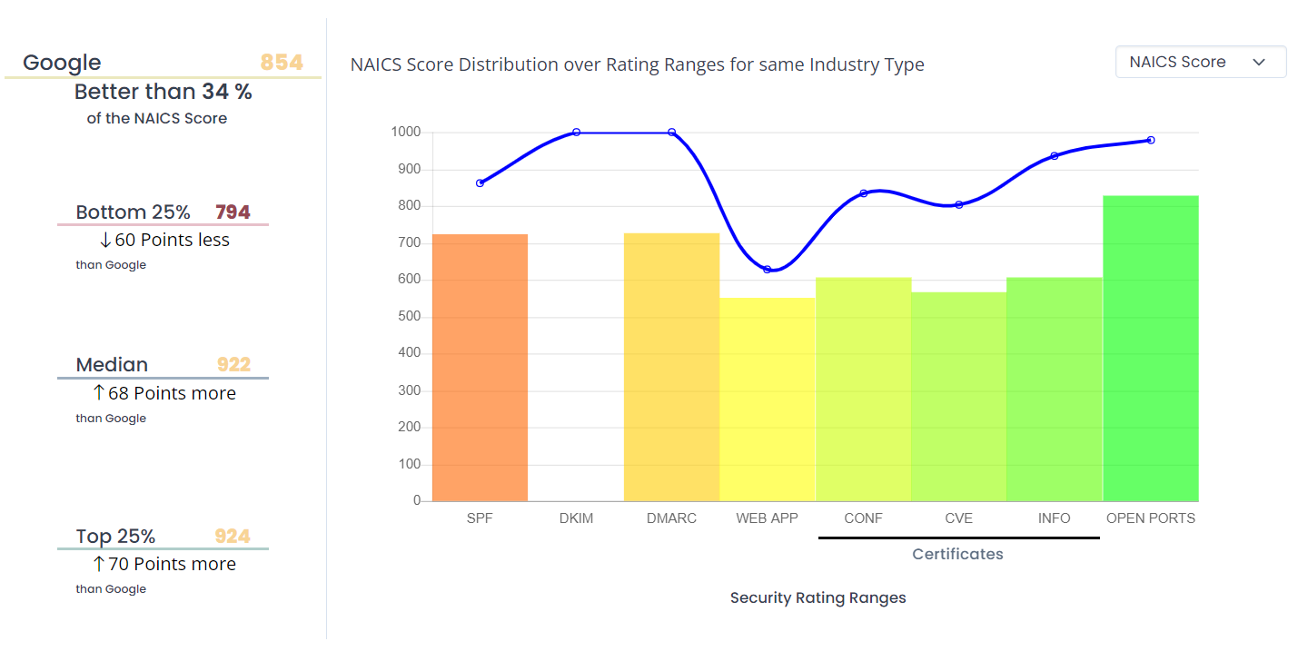The image size is (1308, 661).
Task: Click the Google score value 854
Action: click(x=280, y=62)
